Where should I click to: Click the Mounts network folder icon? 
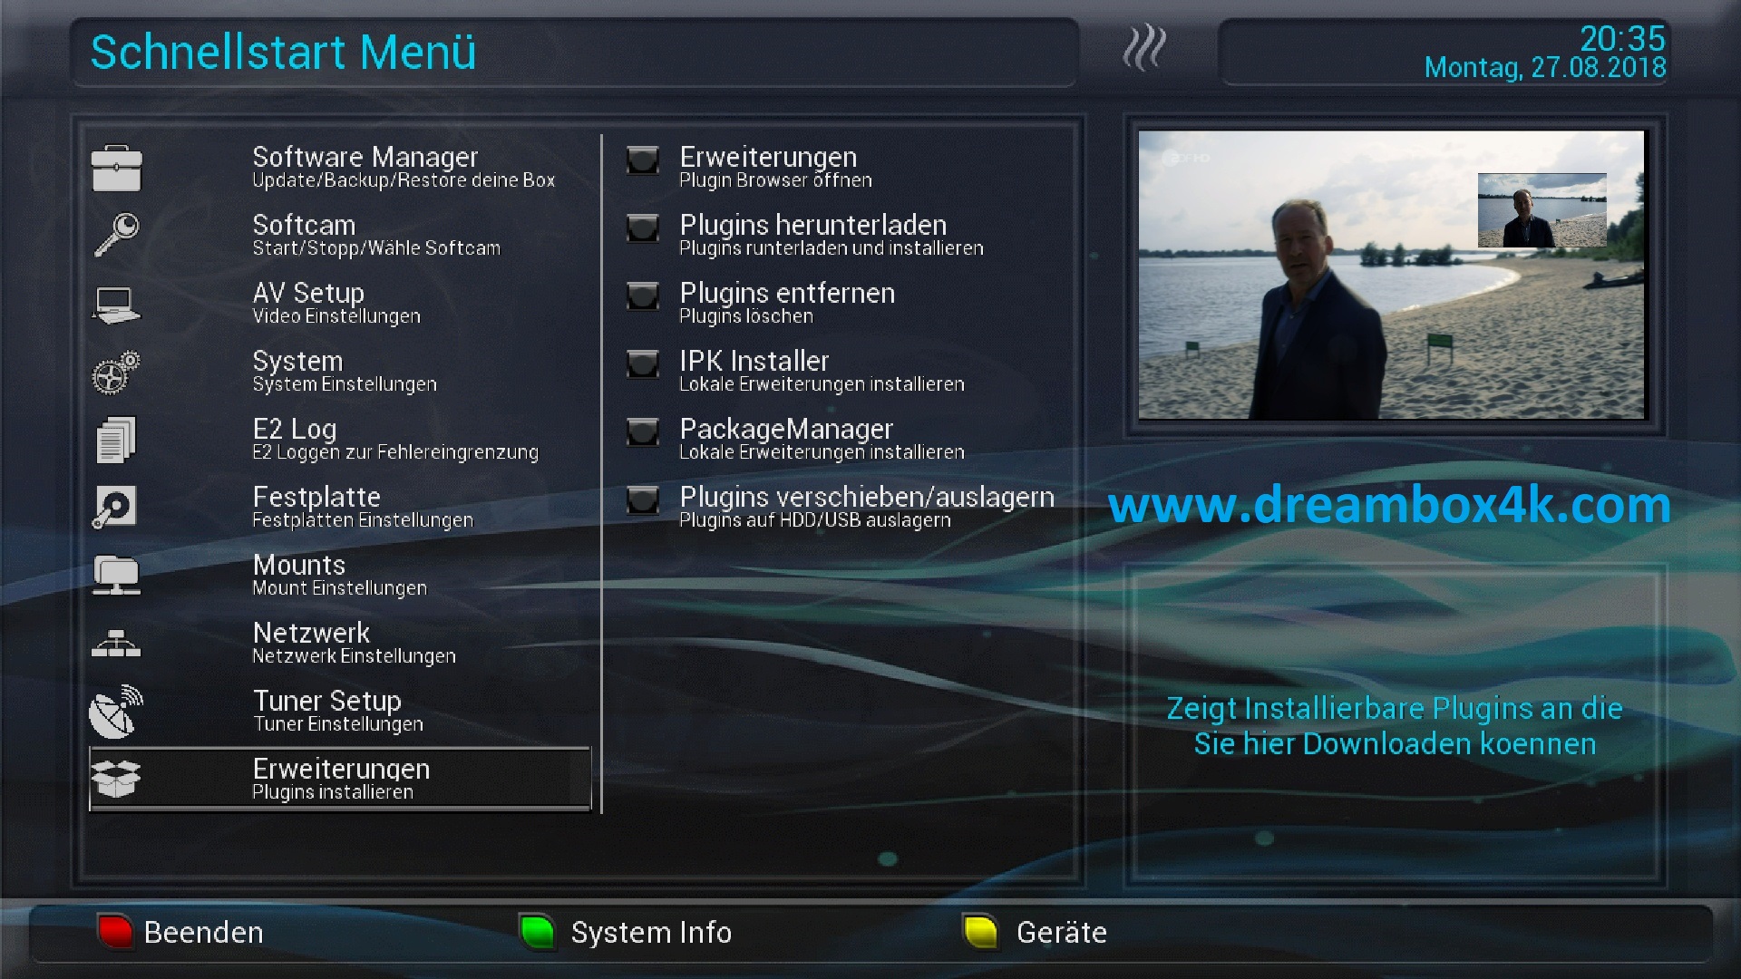pyautogui.click(x=116, y=576)
